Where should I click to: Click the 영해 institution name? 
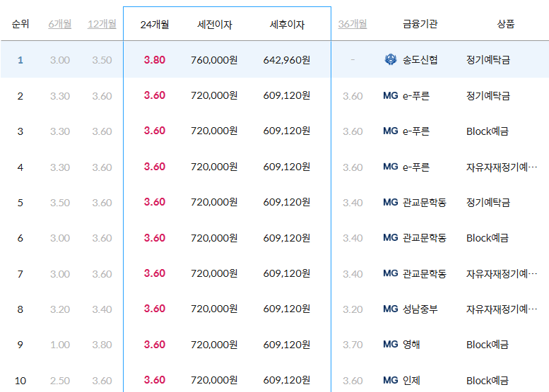tap(411, 345)
